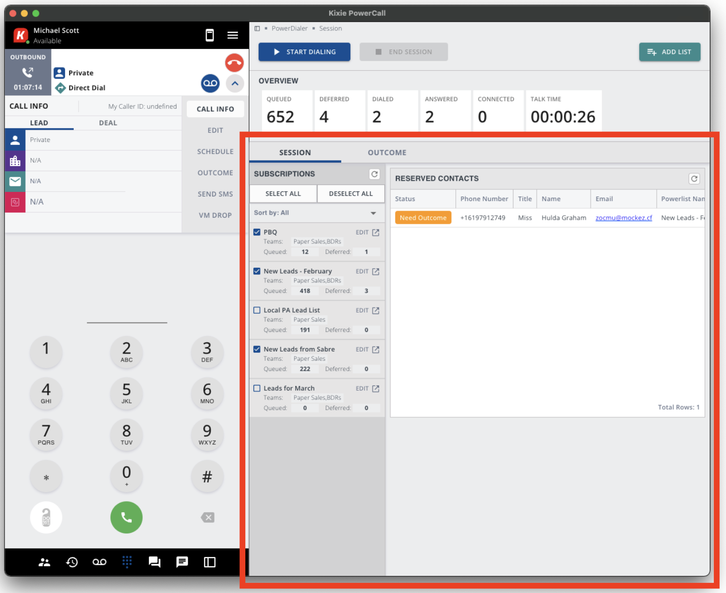Refresh the Reserved Contacts list
Screen dimensions: 726x593
click(x=694, y=178)
